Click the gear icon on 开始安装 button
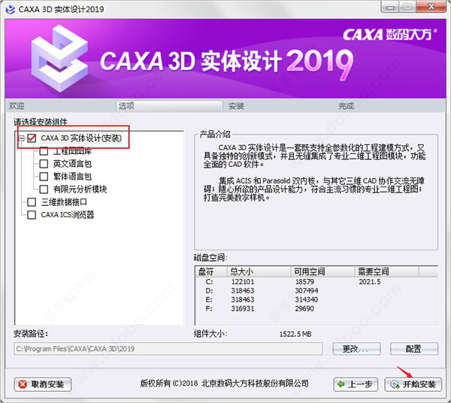The image size is (451, 403). click(x=395, y=384)
